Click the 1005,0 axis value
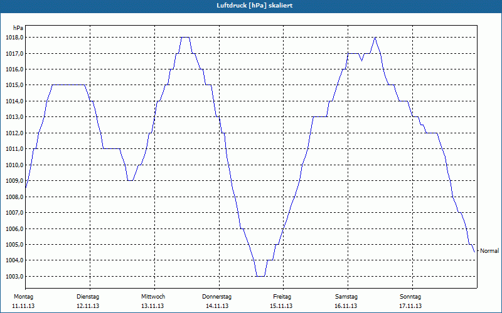 pyautogui.click(x=14, y=245)
